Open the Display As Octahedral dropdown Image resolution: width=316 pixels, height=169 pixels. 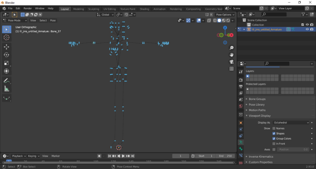coord(291,122)
